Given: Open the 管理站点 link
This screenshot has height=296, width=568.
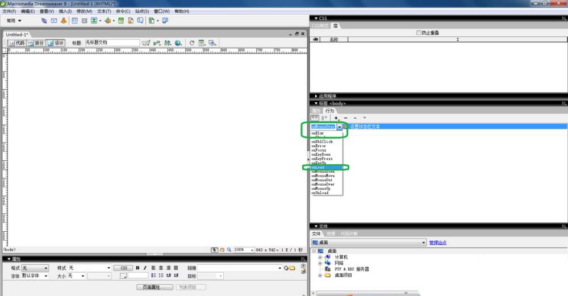Looking at the screenshot, I should pyautogui.click(x=437, y=243).
